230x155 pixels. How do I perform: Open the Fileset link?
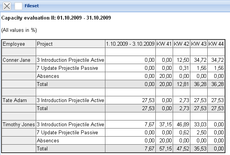pos(32,6)
